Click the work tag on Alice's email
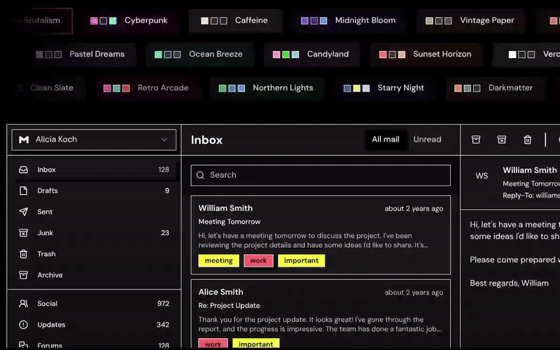Screen dimensions: 560x350 pyautogui.click(x=213, y=344)
